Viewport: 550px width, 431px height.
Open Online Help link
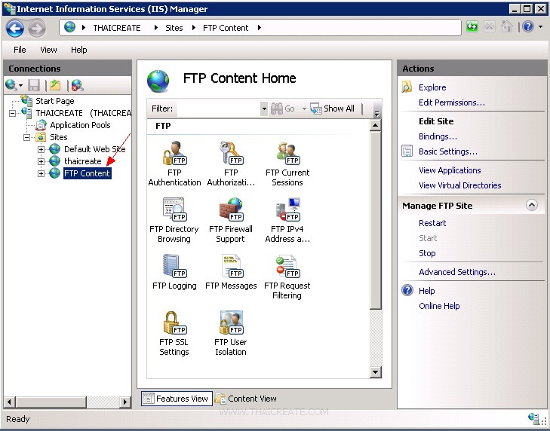439,306
